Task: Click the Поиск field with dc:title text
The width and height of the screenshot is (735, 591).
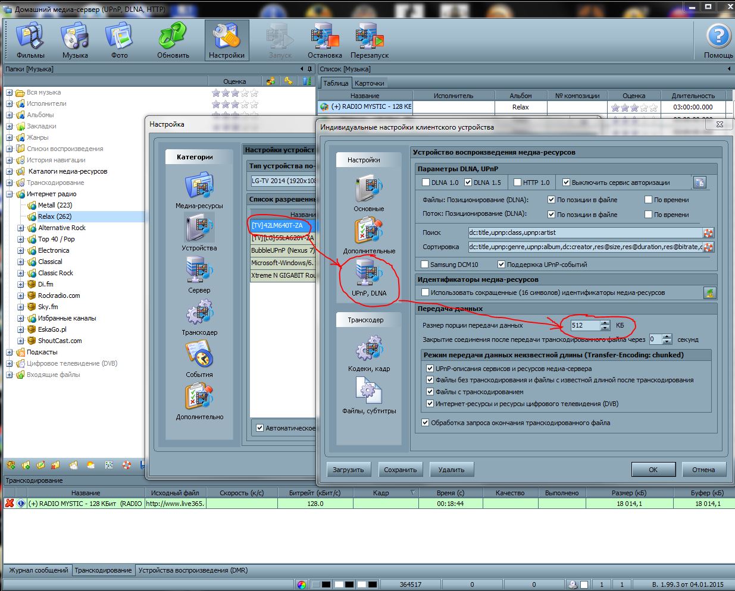Action: [584, 232]
